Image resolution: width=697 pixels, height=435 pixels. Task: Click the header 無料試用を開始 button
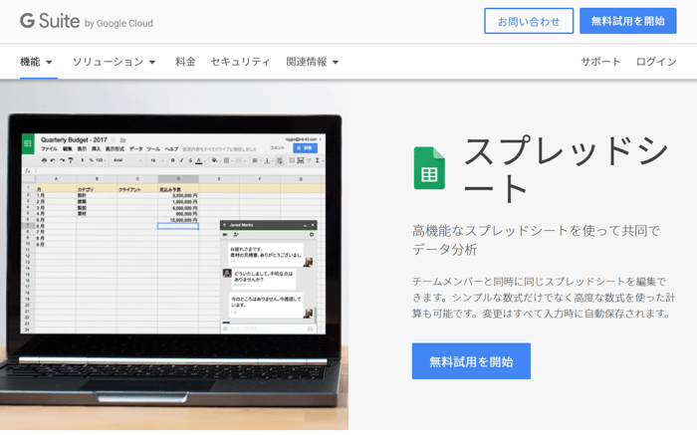pos(627,21)
